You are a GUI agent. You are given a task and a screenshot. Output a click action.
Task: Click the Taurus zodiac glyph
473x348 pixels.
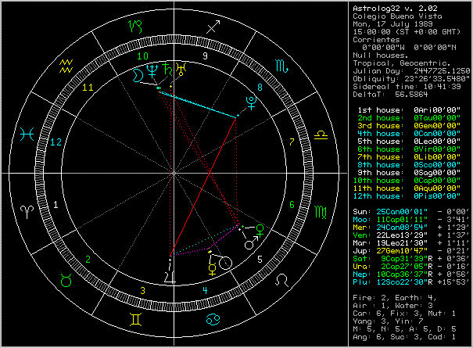click(x=66, y=281)
